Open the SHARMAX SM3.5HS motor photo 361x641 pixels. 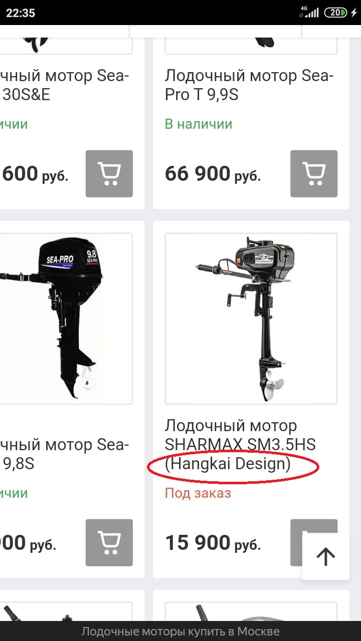coord(251,318)
